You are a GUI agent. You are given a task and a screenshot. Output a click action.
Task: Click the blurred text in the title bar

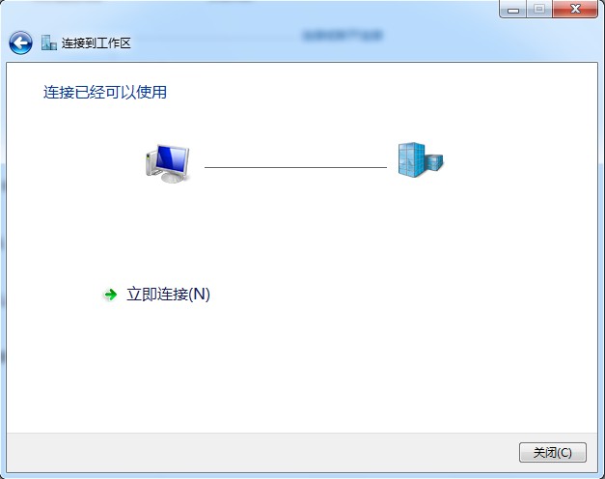(x=343, y=36)
